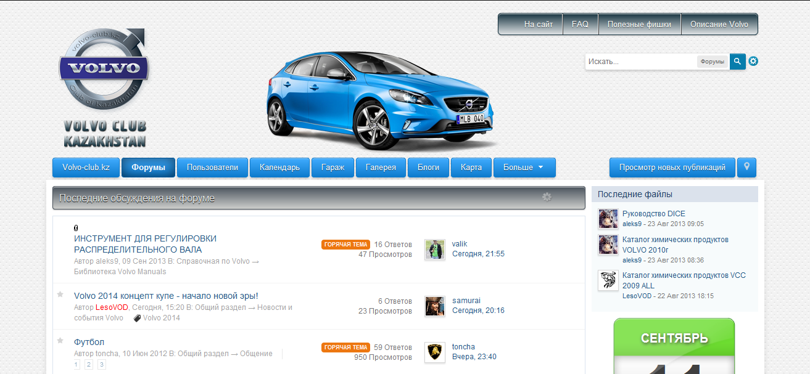Screen dimensions: 810x374
Task: Click the star beside Футбол topic
Action: (60, 341)
